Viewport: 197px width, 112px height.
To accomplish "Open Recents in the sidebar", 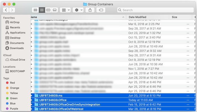I will (x=13, y=27).
